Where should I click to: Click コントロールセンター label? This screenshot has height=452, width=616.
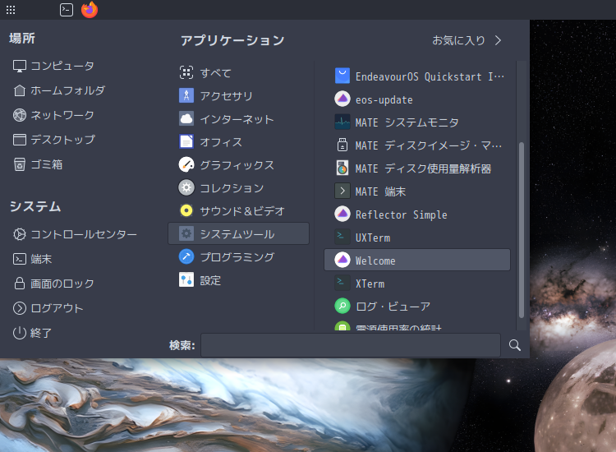pos(84,234)
